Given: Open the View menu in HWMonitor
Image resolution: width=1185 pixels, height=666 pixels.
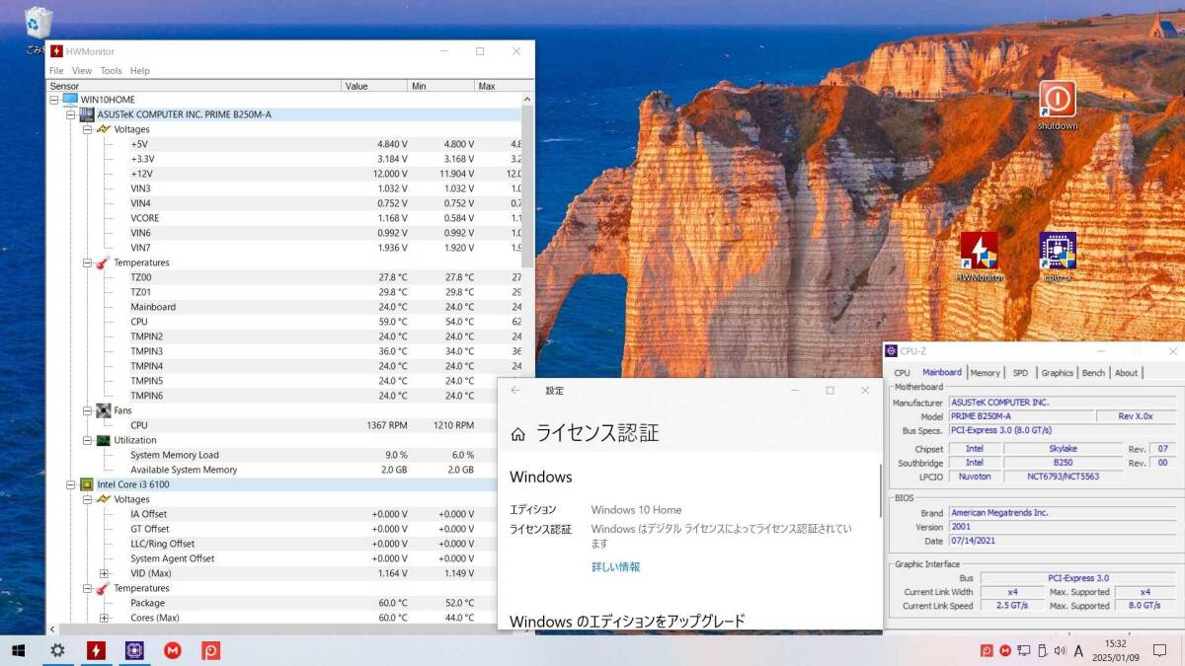Looking at the screenshot, I should [82, 71].
